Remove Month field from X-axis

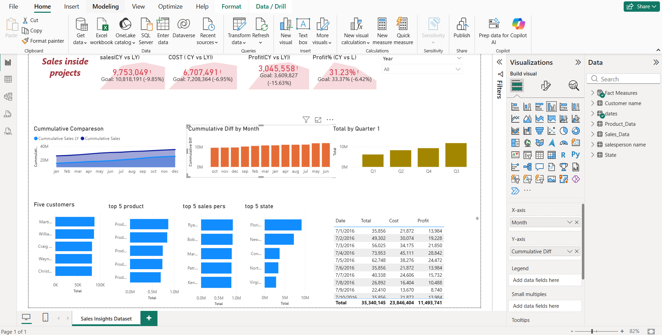[576, 222]
